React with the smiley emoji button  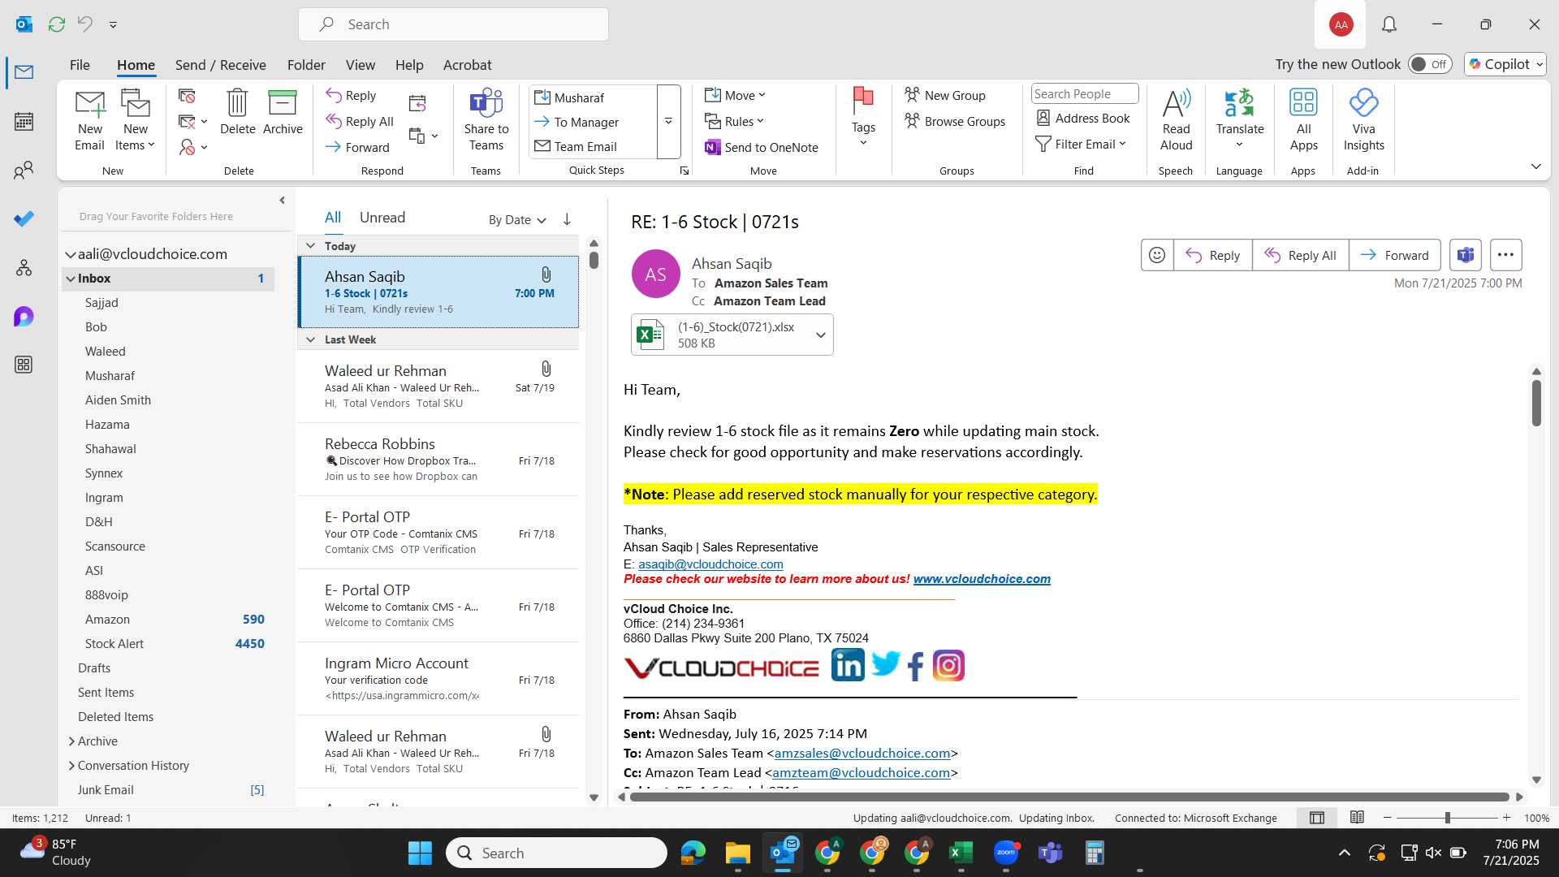[x=1157, y=255]
